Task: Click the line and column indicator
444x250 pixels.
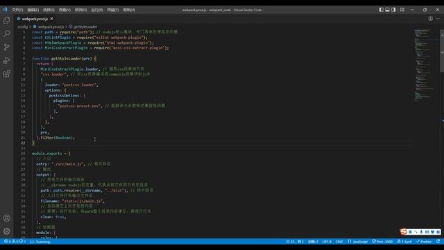Action: pyautogui.click(x=295, y=242)
